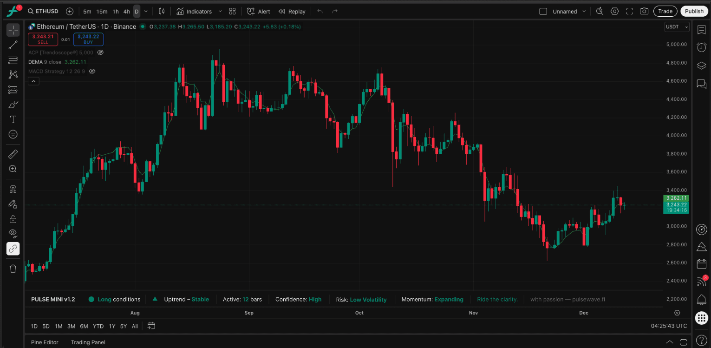Toggle stay in drawing mode pencil-lock
This screenshot has height=348, width=711.
click(x=13, y=204)
